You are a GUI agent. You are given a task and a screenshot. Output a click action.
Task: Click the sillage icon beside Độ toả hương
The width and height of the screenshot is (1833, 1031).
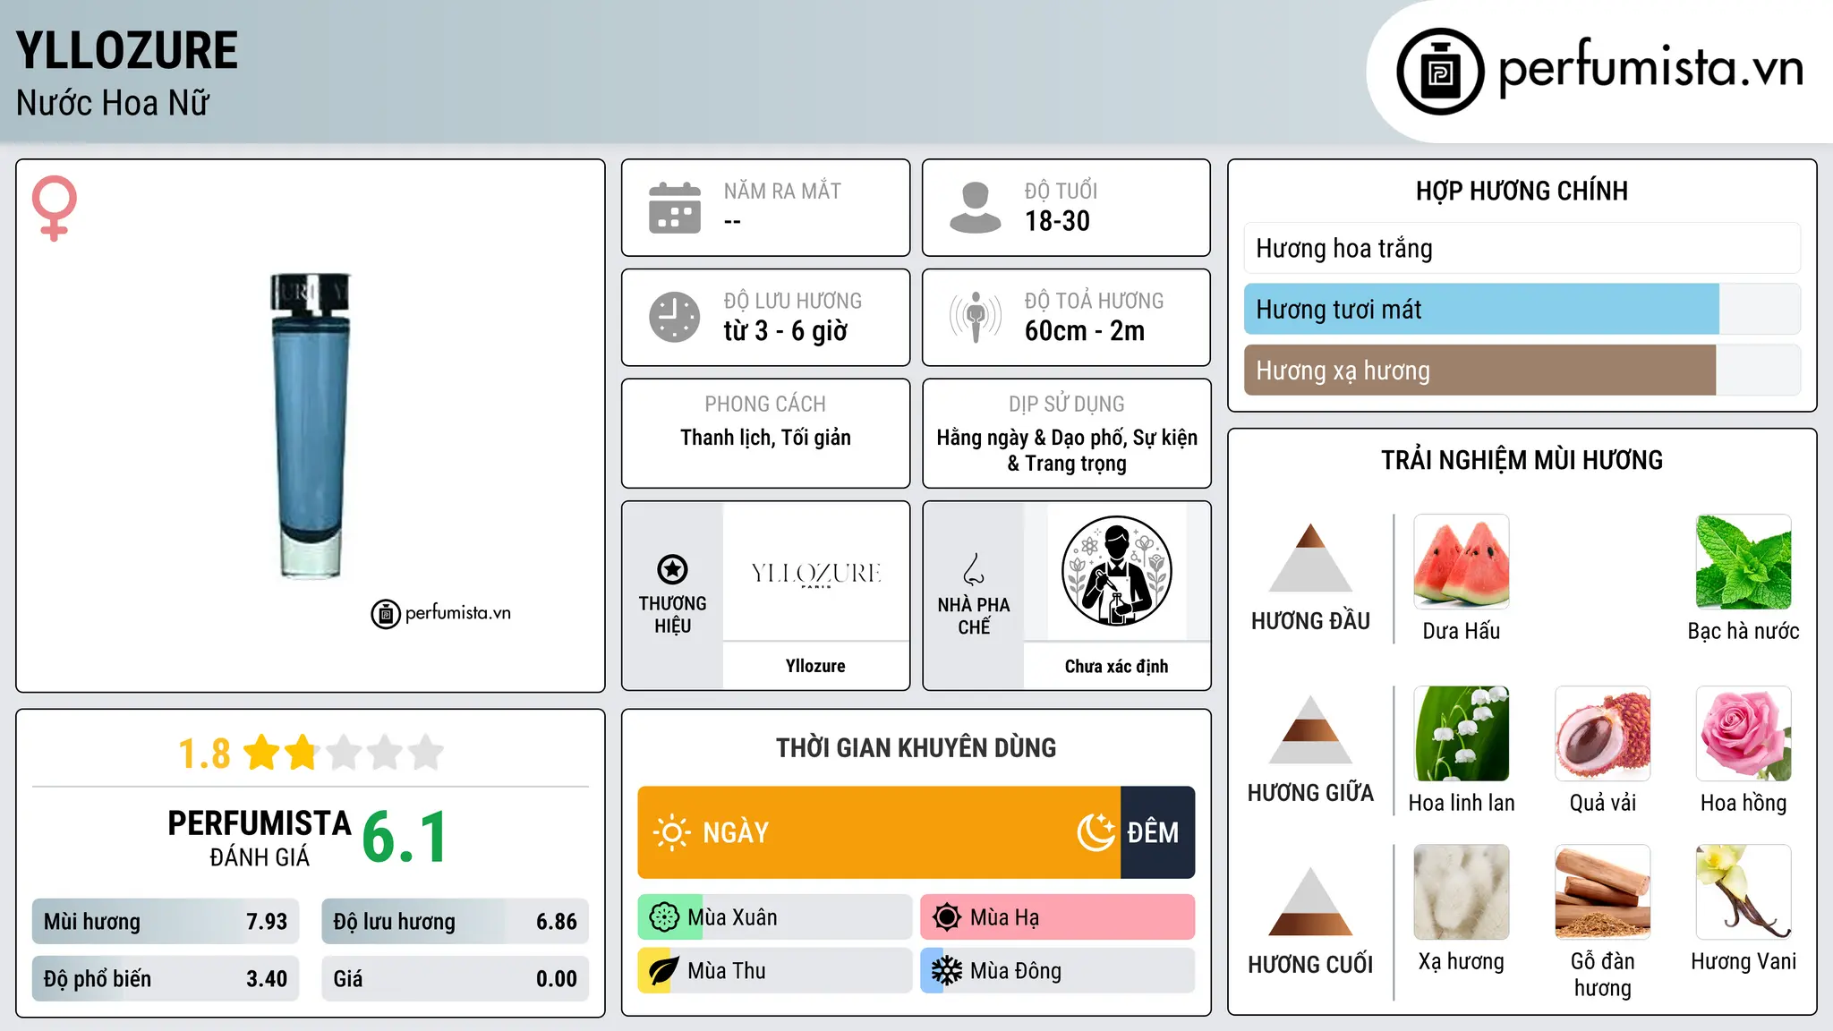pos(976,317)
